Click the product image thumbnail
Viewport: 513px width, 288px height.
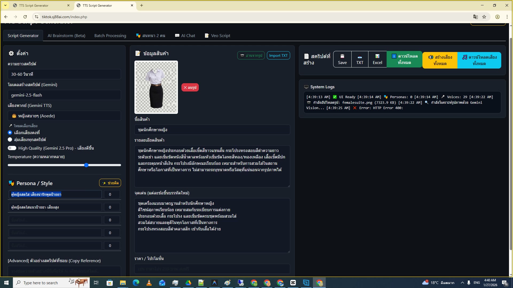tap(156, 87)
